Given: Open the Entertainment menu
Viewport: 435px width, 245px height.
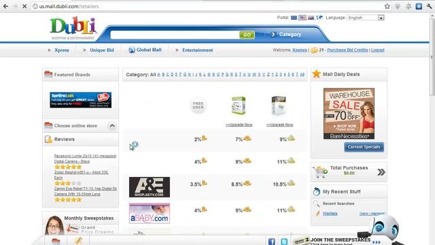Looking at the screenshot, I should coord(198,50).
